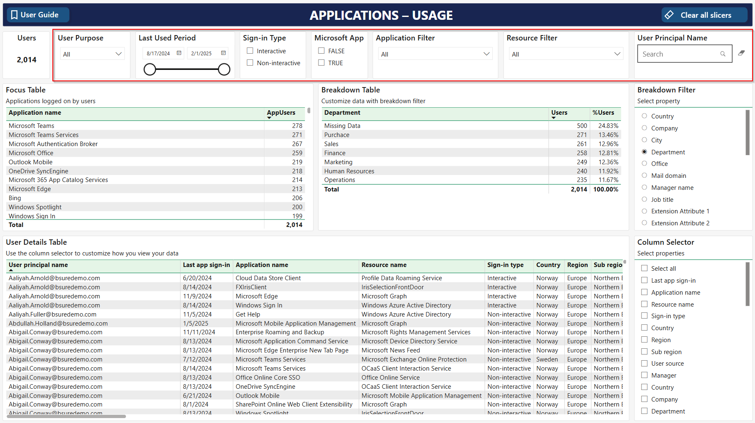Click the Users column sort arrow in Breakdown Table

click(x=554, y=118)
